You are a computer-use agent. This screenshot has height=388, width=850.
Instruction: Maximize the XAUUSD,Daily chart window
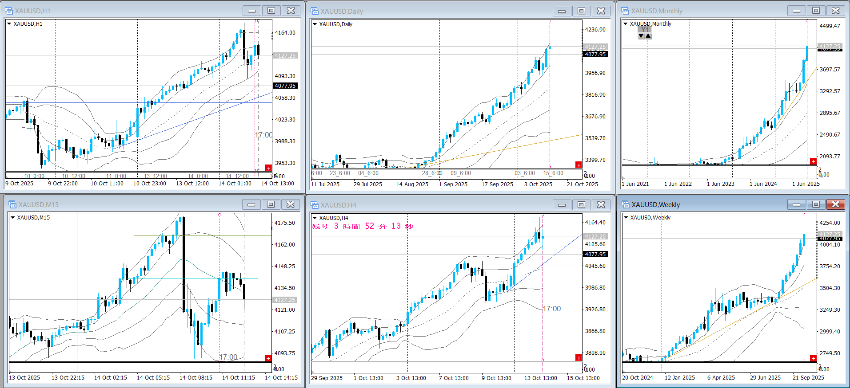[x=581, y=11]
